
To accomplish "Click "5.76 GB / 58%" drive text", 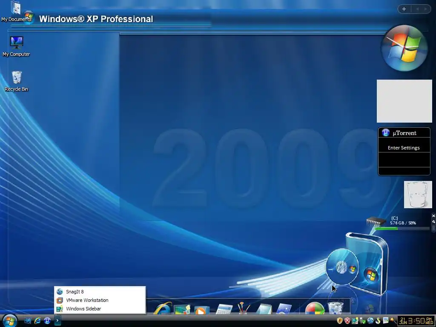I will (x=403, y=223).
